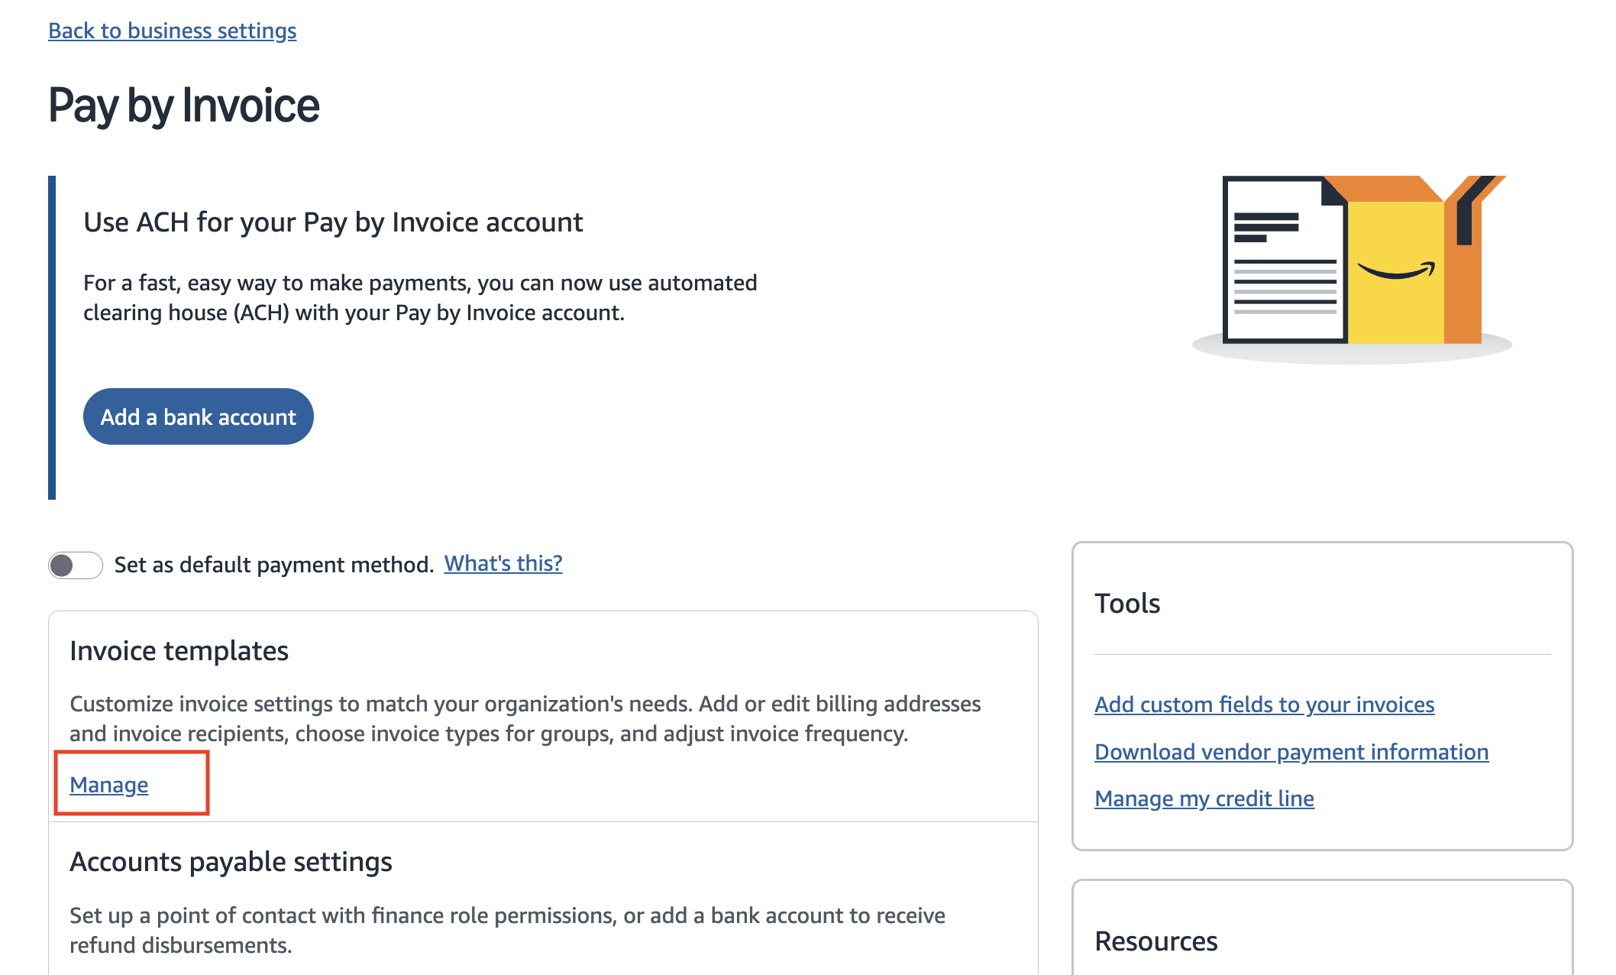Select the ACH account description text
Viewport: 1616px width, 975px height.
420,297
